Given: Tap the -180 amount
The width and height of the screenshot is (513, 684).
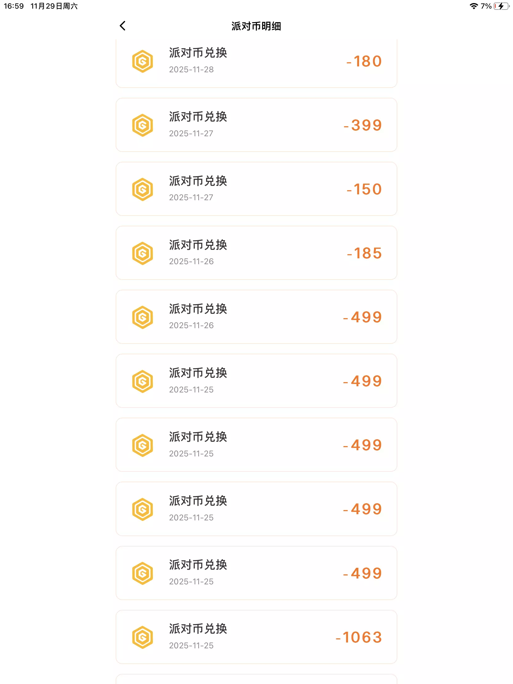Looking at the screenshot, I should 364,62.
